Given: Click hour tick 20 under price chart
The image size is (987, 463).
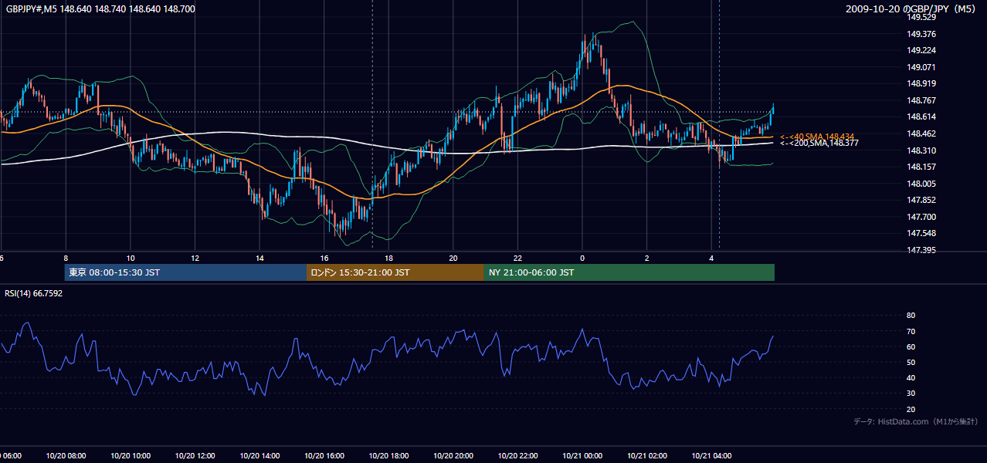Looking at the screenshot, I should coord(453,258).
